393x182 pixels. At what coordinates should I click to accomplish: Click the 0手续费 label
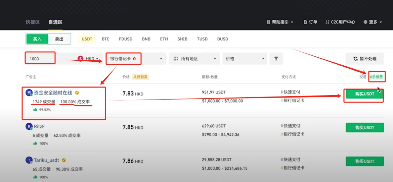click(377, 77)
